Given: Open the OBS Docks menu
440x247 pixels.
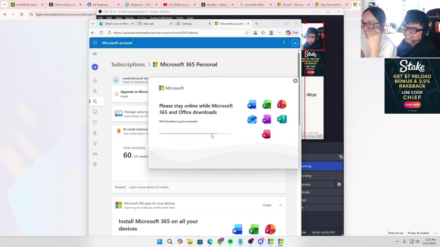Looking at the screenshot, I should click(130, 18).
